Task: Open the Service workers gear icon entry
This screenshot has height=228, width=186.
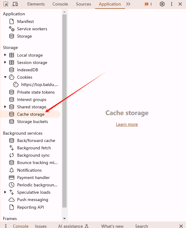Action: (12, 29)
